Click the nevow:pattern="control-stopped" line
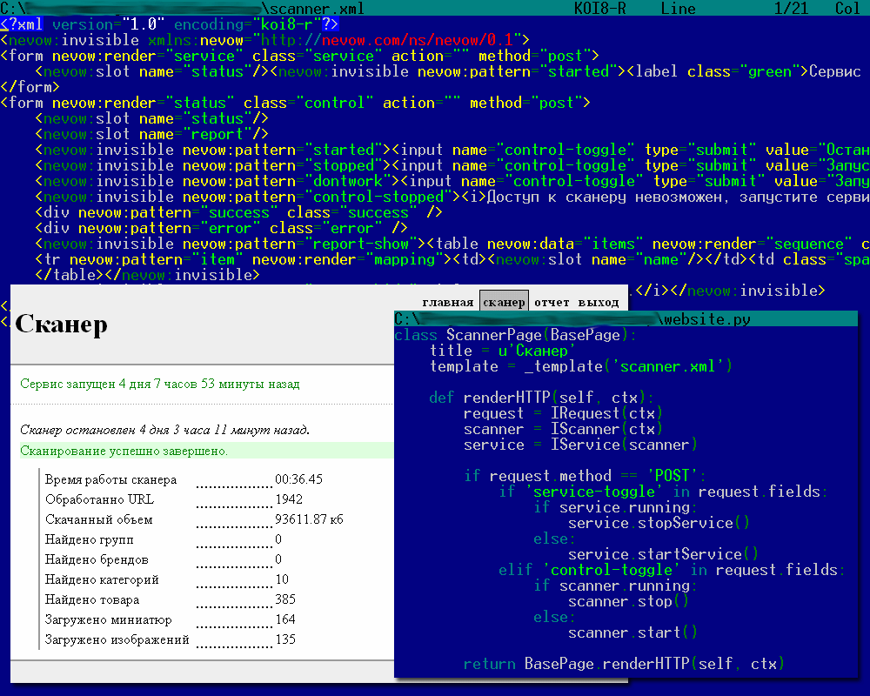 [x=452, y=197]
